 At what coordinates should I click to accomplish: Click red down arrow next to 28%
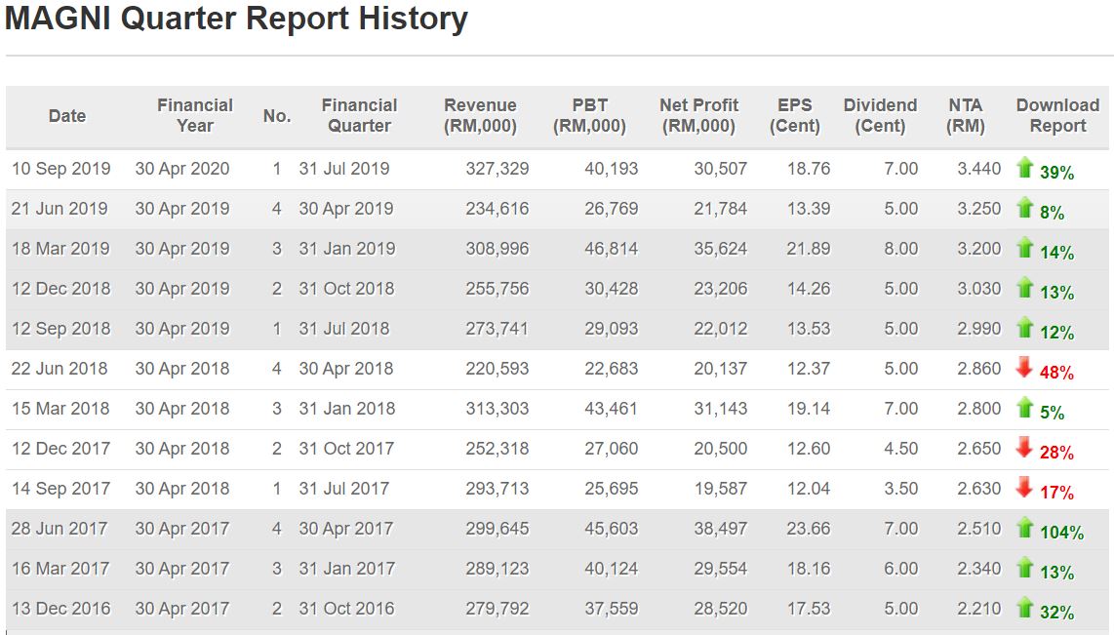(x=1024, y=448)
